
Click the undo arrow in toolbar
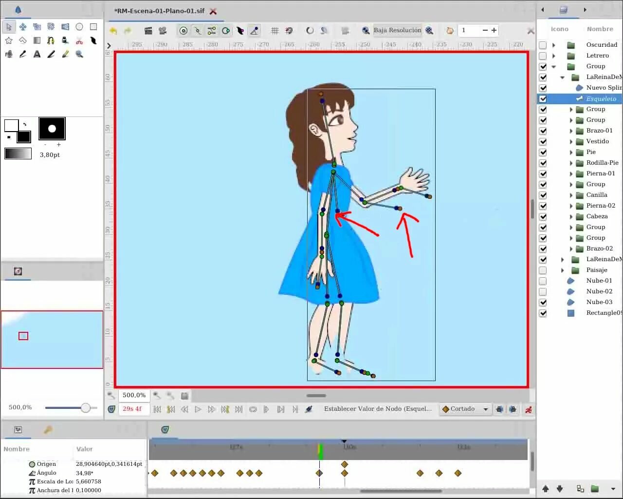pos(113,31)
